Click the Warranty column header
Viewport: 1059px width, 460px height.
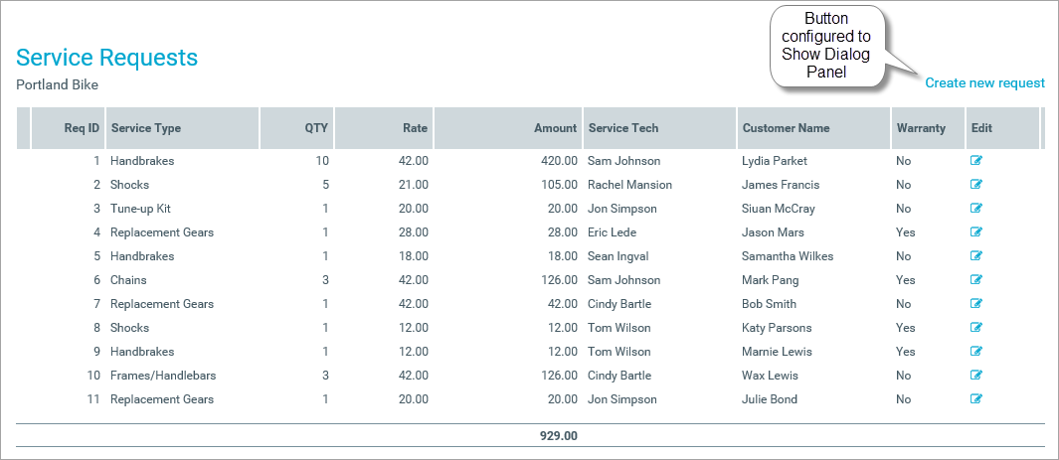pos(921,128)
